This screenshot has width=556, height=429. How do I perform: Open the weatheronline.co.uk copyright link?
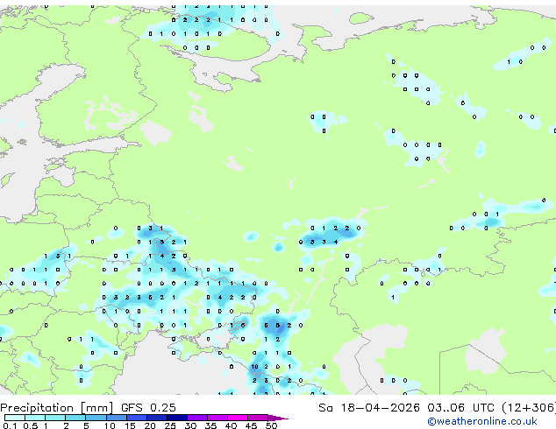pyautogui.click(x=482, y=421)
